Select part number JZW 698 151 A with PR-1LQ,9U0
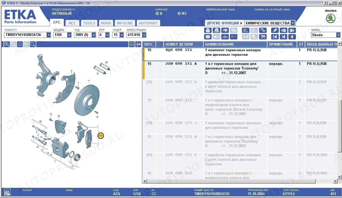342x198 pixels. pyautogui.click(x=240, y=70)
